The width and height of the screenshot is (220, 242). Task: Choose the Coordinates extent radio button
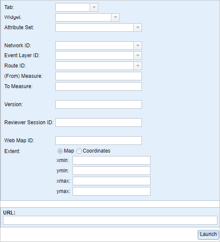click(x=79, y=151)
